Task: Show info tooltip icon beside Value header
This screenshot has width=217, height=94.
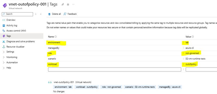Action: pyautogui.click(x=193, y=37)
